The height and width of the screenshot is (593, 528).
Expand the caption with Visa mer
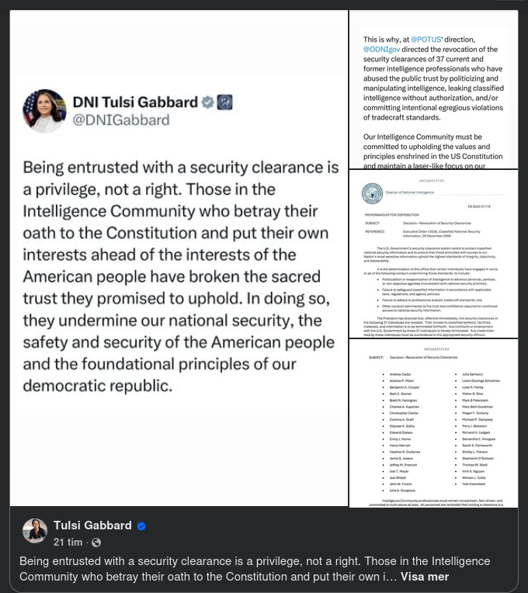[x=425, y=577]
